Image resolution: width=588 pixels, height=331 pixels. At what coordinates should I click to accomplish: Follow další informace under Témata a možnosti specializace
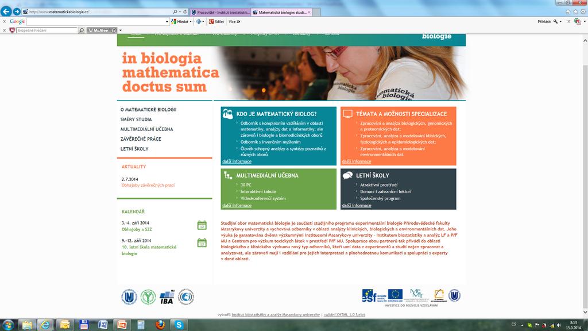[x=356, y=161]
